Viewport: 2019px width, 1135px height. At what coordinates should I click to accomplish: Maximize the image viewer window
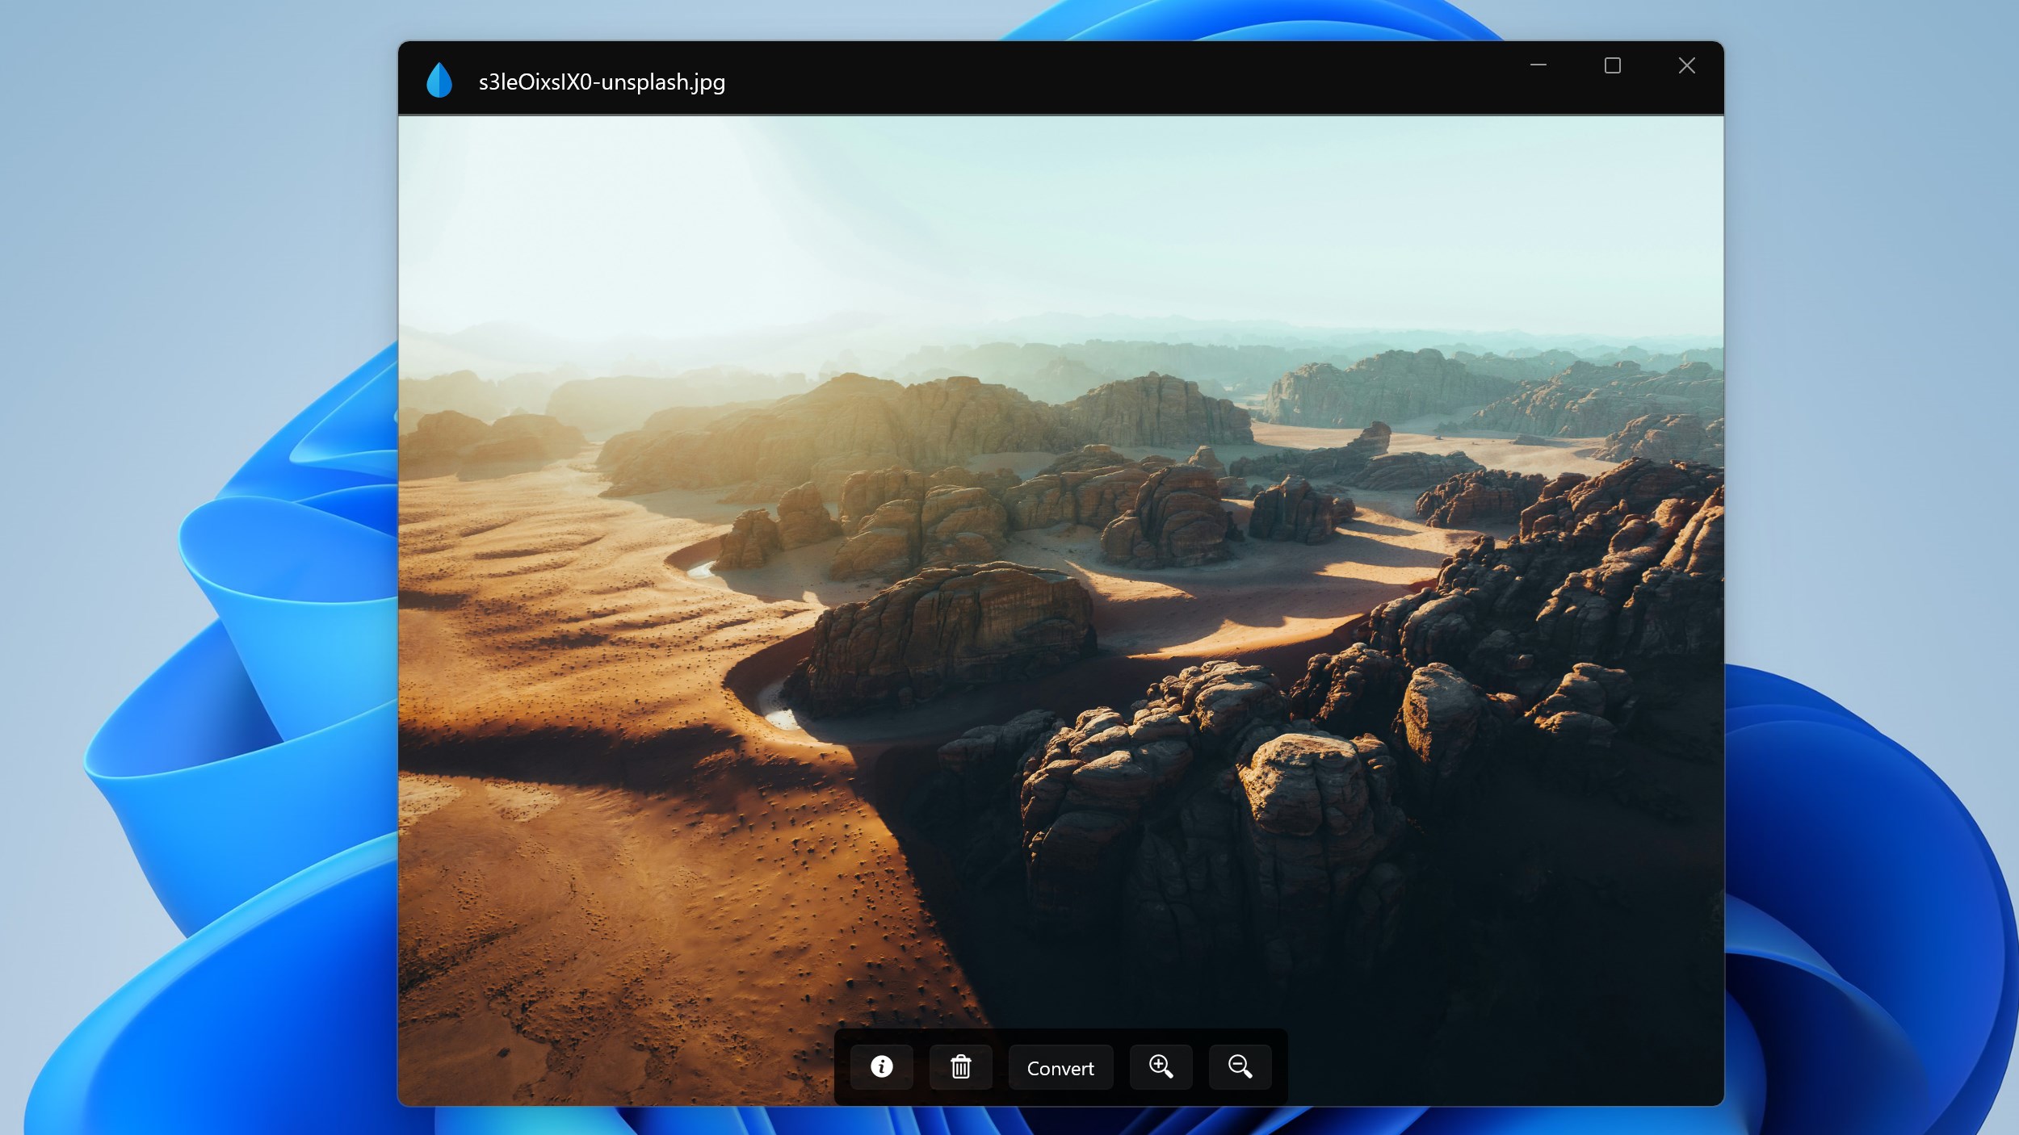pyautogui.click(x=1613, y=65)
